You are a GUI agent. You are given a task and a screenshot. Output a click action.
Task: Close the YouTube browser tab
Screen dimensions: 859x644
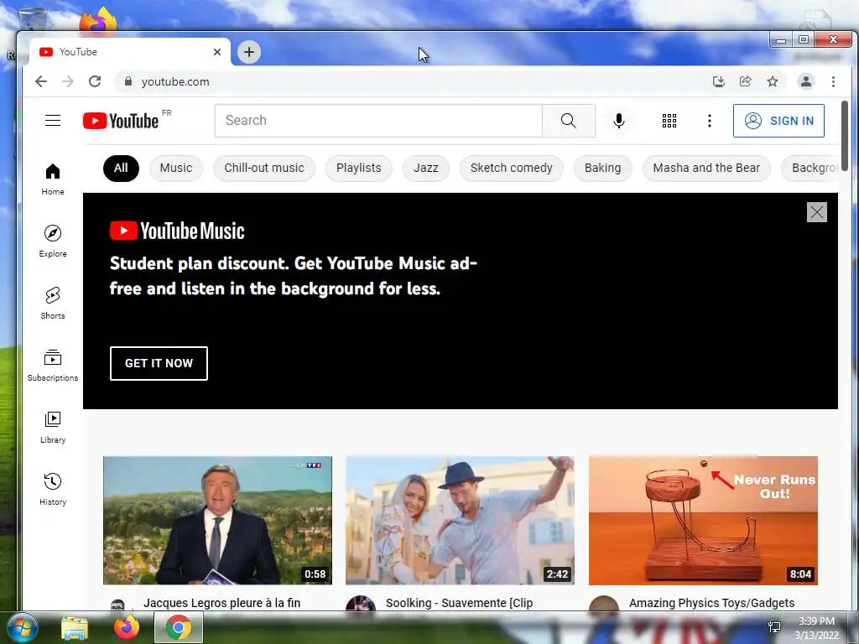click(217, 52)
